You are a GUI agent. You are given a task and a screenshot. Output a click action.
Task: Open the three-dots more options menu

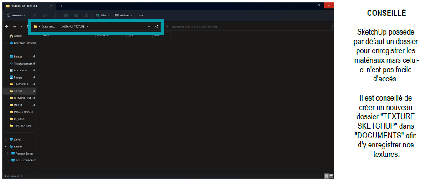click(141, 15)
